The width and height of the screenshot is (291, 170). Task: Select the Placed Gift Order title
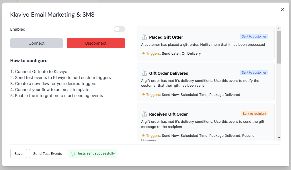166,37
